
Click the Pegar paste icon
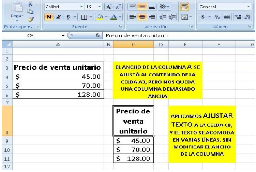tap(17, 7)
